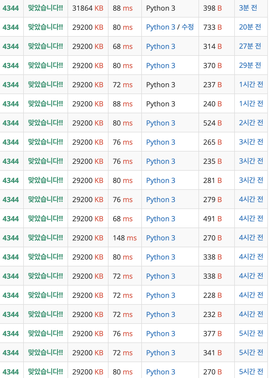Click 맞았습니다!! result in the 279 B row

45,199
